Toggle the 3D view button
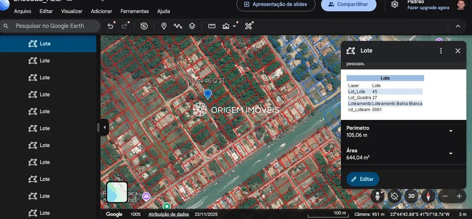 coord(411,196)
